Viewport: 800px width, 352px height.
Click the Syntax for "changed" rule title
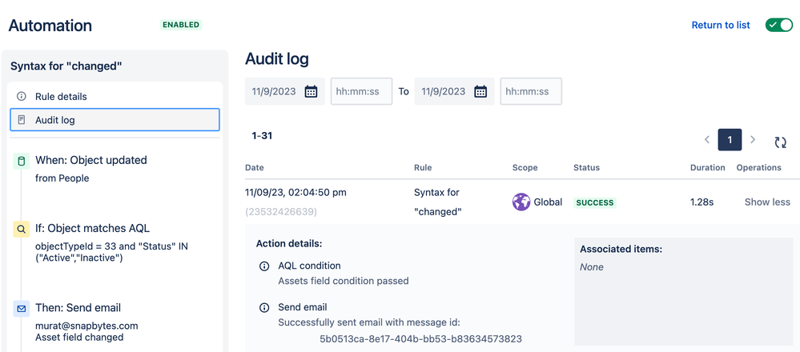pos(66,66)
